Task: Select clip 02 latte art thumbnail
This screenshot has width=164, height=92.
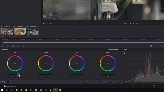Action: point(20,31)
